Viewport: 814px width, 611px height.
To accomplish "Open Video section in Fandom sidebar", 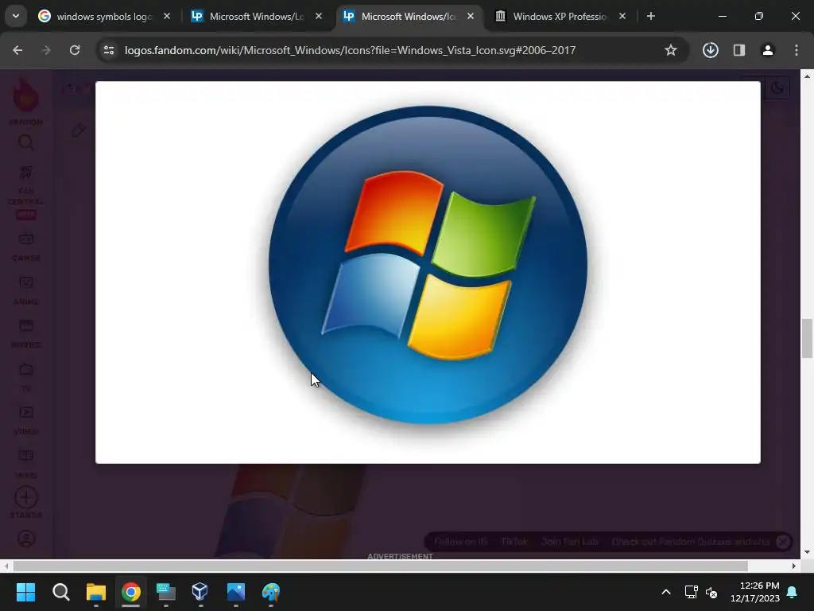I will [26, 420].
